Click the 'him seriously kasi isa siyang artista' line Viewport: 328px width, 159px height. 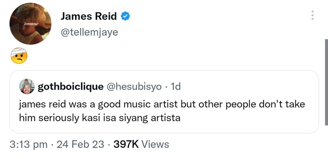pyautogui.click(x=100, y=118)
